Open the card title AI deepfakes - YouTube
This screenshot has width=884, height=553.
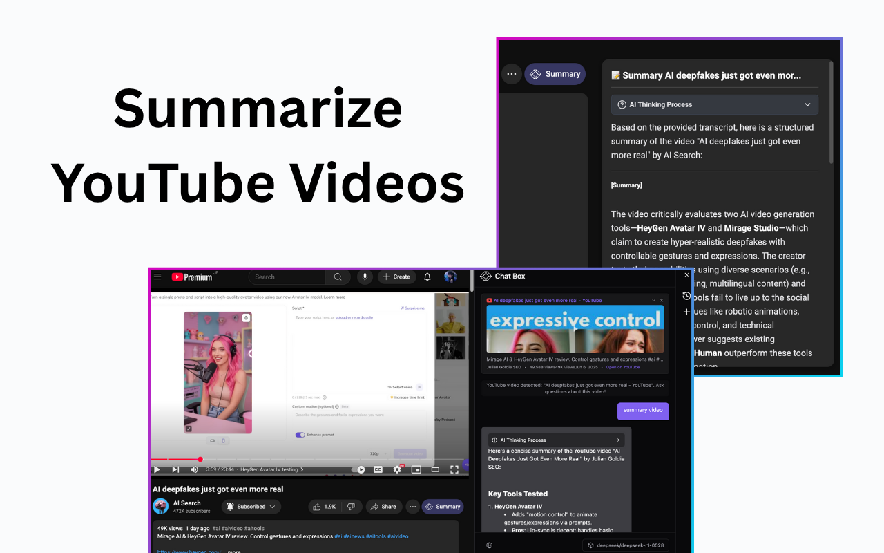(x=548, y=301)
